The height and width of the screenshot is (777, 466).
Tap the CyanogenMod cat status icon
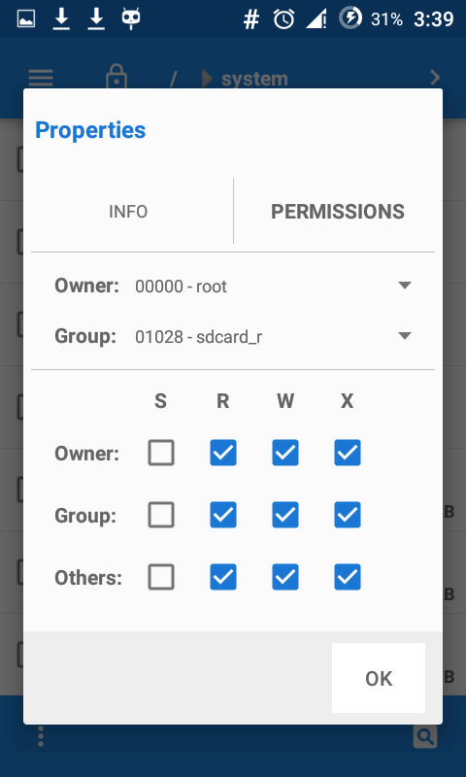pyautogui.click(x=131, y=18)
